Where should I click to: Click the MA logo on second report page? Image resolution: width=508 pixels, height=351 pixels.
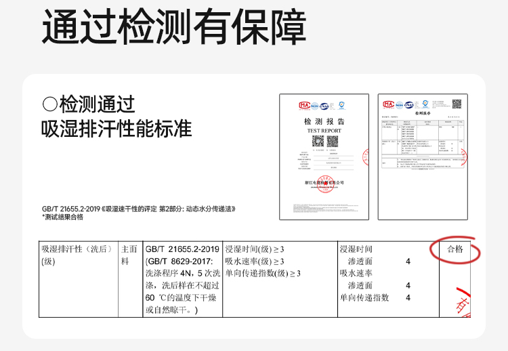[x=389, y=104]
